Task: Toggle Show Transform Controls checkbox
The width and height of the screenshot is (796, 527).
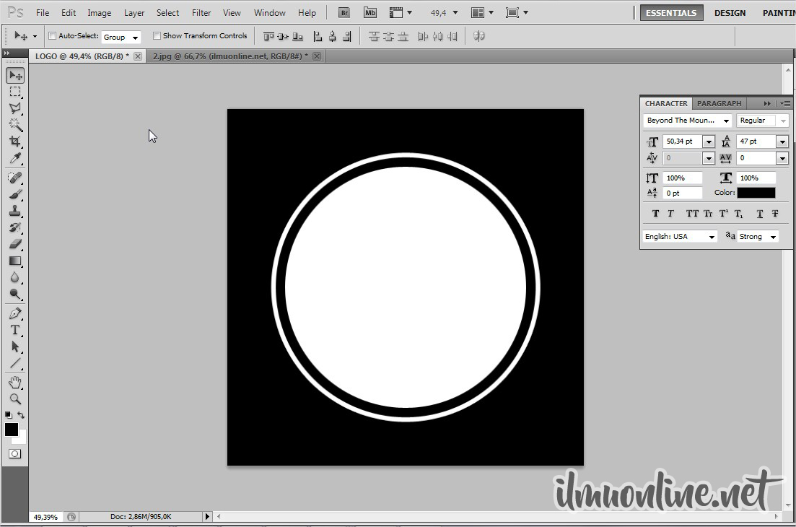Action: coord(157,36)
